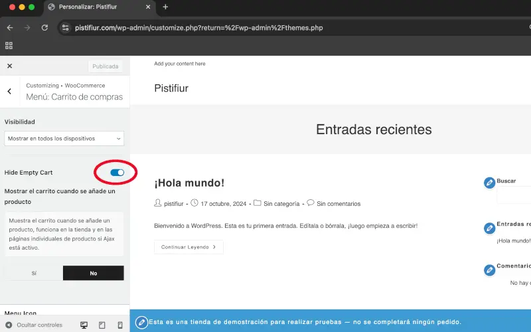Open a new browser tab
Viewport: 531px width, 332px height.
click(x=165, y=7)
